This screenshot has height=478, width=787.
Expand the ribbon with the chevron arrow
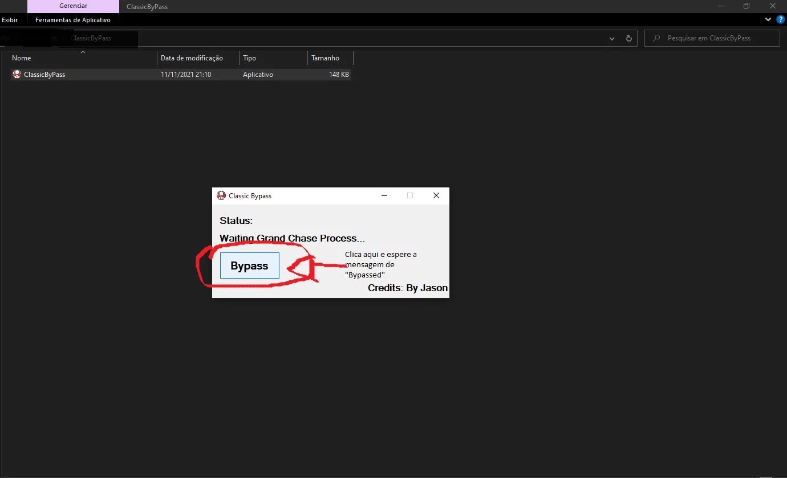click(768, 19)
